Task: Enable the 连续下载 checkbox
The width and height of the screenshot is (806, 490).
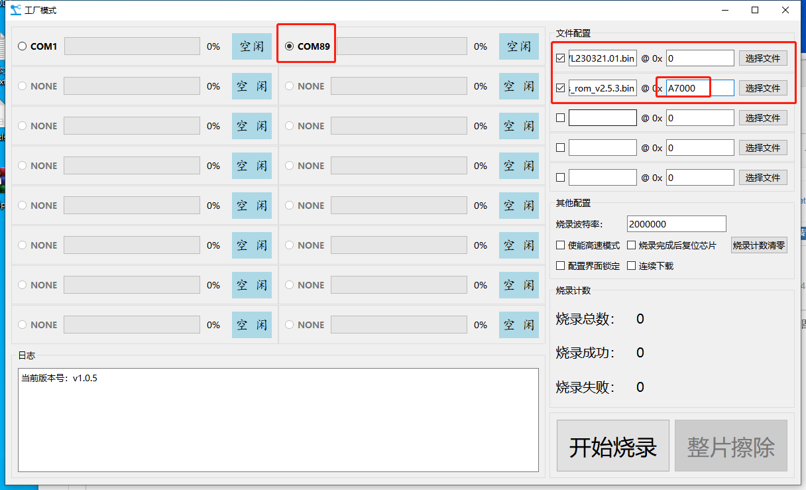Action: pos(631,266)
